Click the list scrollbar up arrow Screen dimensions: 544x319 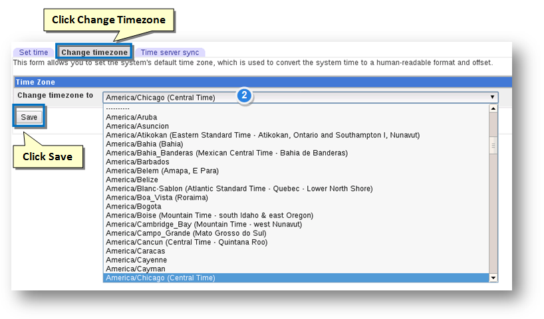pos(493,108)
